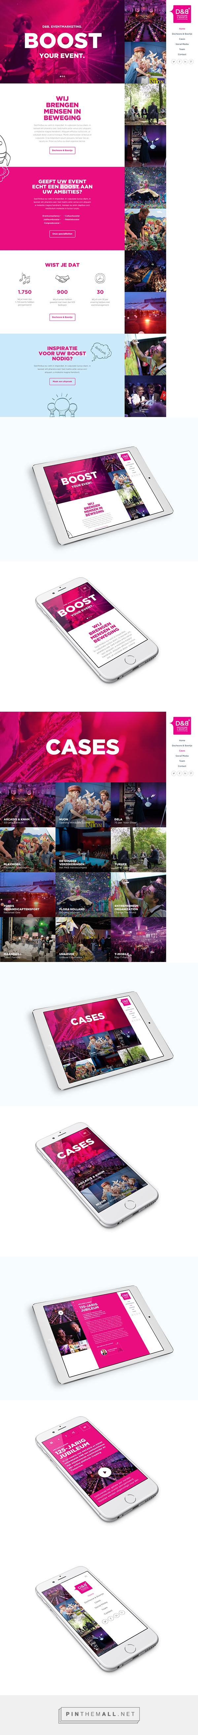Viewport: 198px width, 1735px height.
Task: Click the handshake icon above 900
Action: [x=62, y=278]
